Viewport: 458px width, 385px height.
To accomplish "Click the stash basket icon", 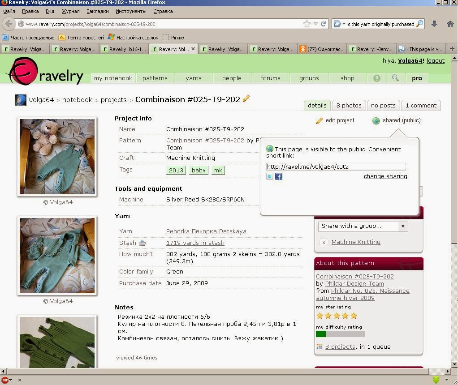I will 142,243.
